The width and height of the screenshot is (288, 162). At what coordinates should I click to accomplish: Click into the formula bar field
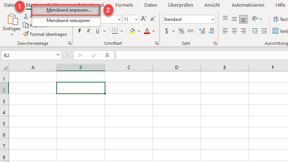202,55
